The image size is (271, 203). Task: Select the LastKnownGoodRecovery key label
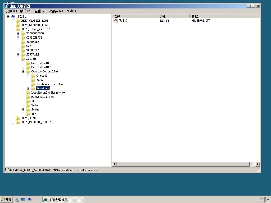(x=48, y=93)
